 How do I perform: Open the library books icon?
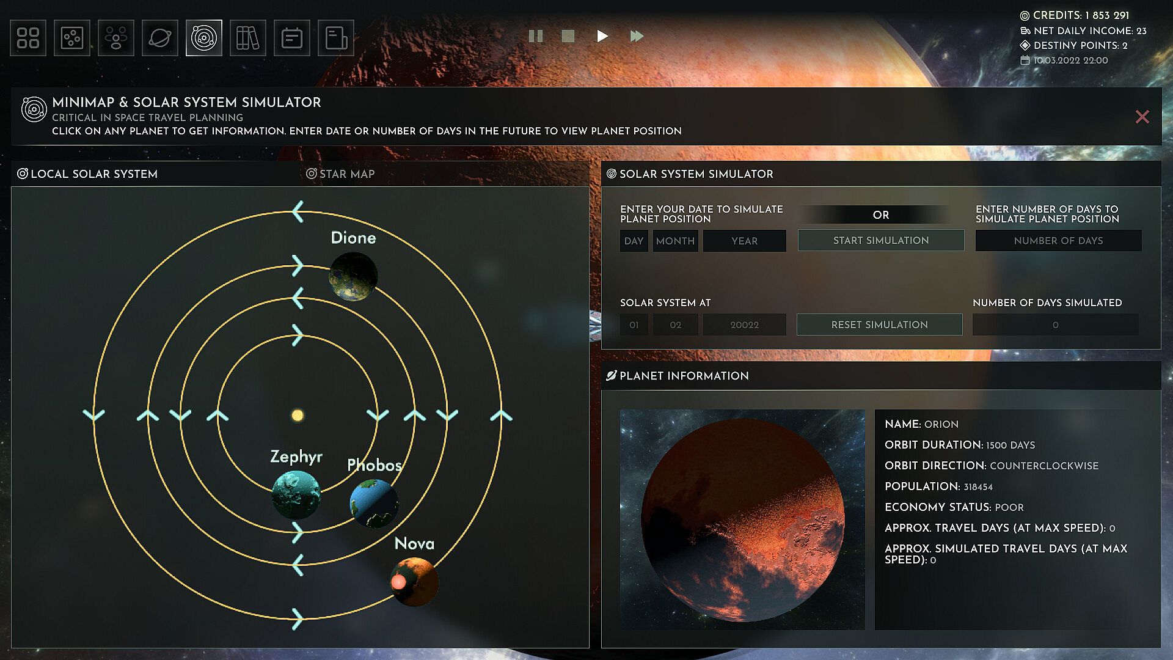click(x=248, y=38)
